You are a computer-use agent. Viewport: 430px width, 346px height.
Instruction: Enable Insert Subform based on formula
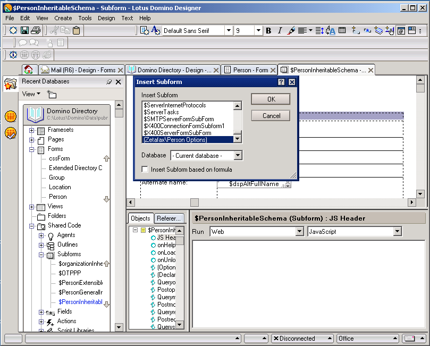(x=145, y=170)
